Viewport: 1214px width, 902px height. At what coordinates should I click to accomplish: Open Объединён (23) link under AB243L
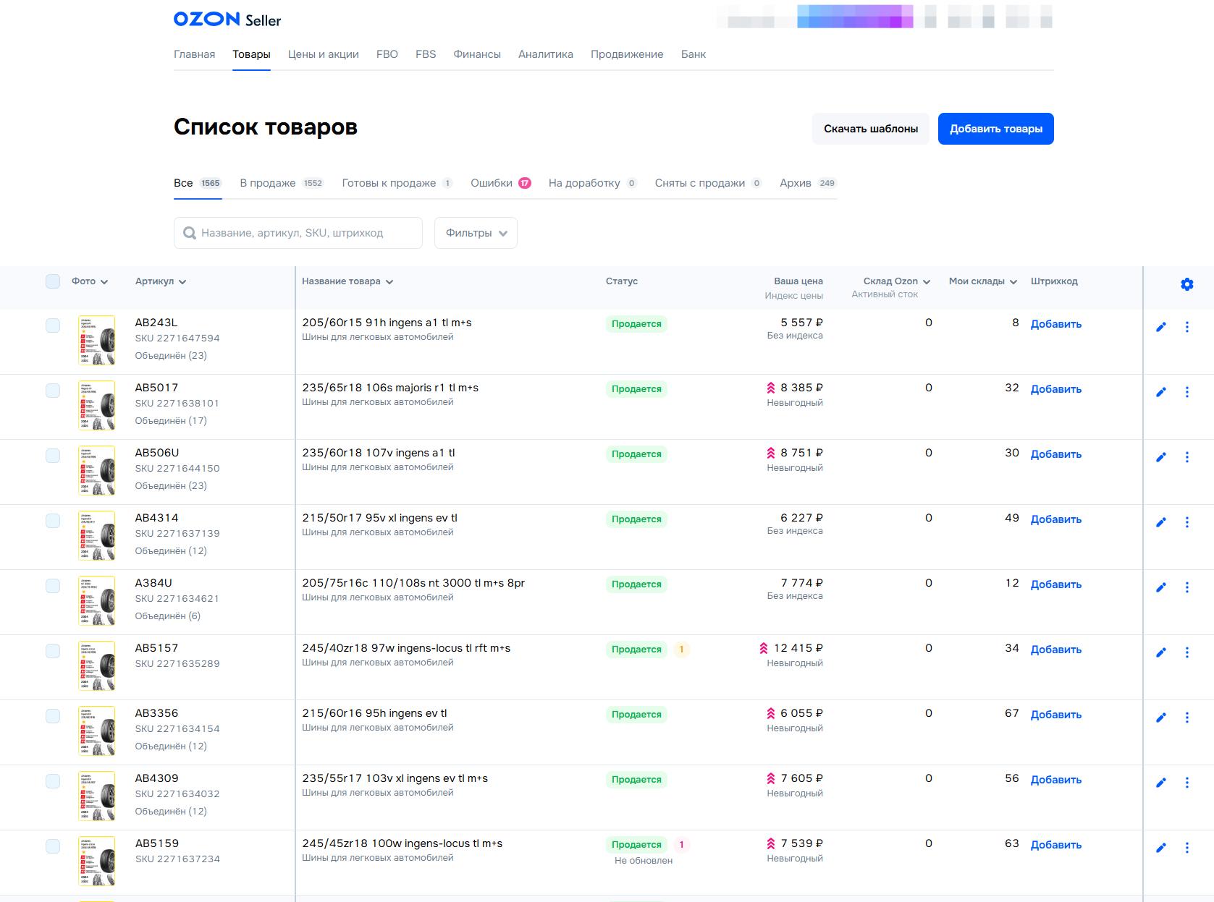(x=171, y=355)
